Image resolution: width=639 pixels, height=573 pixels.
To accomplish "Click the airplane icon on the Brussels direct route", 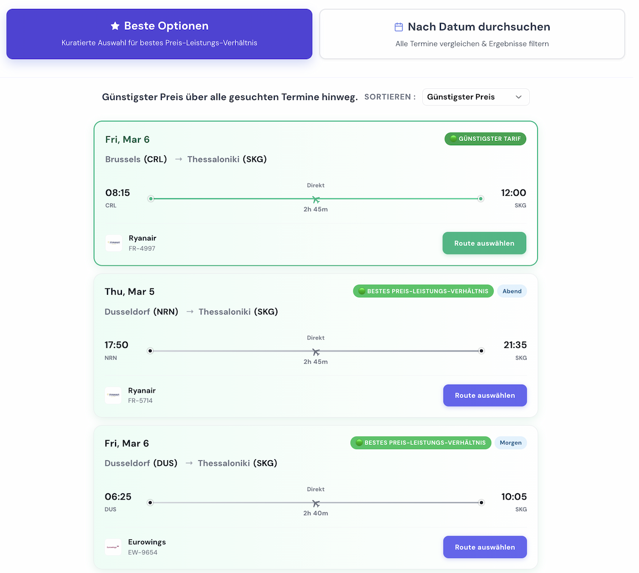I will tap(316, 198).
